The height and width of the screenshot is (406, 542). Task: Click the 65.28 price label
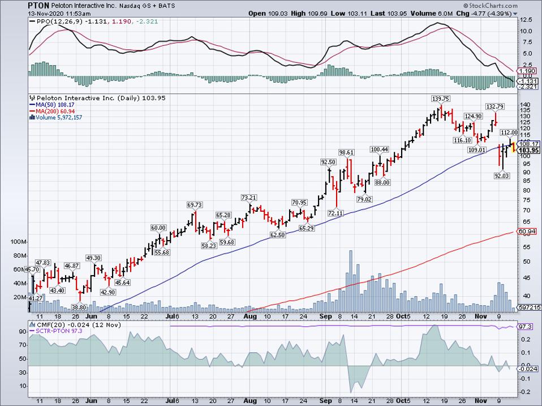pyautogui.click(x=223, y=215)
